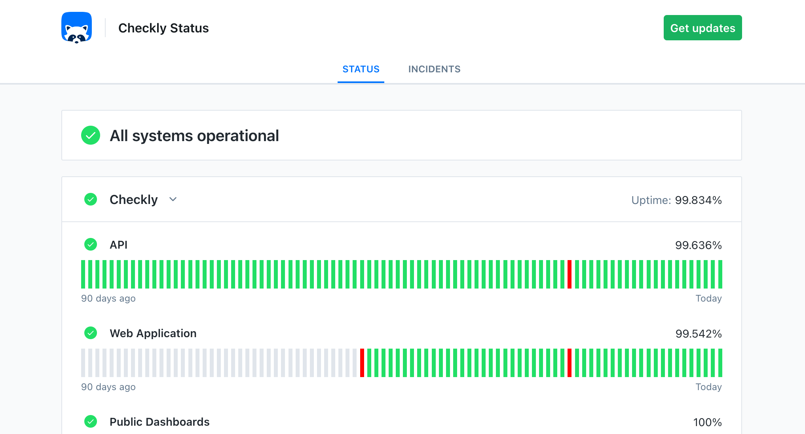Select the green status icon beside API
This screenshot has width=805, height=434.
[91, 245]
